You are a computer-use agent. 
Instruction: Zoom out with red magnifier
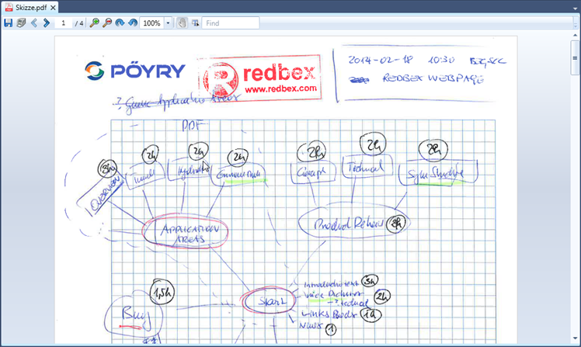click(107, 23)
